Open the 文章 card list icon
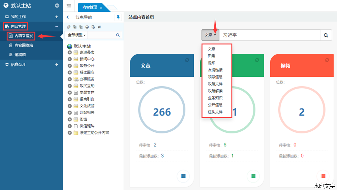Viewport: 337px width, 190px height. [183, 176]
